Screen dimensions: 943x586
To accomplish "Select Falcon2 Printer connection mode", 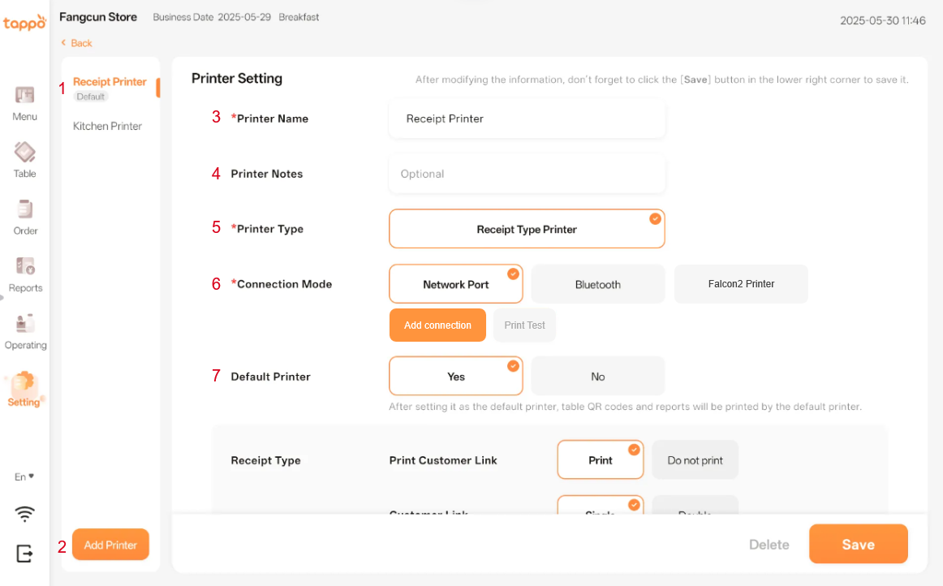I will 741,285.
